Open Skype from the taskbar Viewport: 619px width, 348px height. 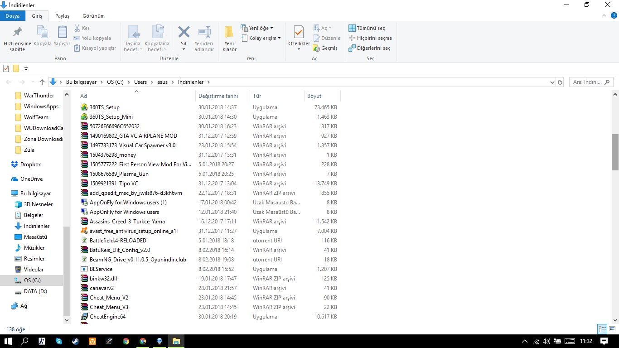(58, 341)
